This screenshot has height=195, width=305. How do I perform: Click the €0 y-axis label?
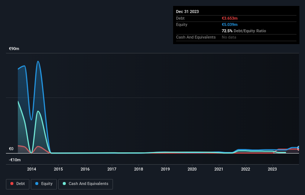[11, 149]
